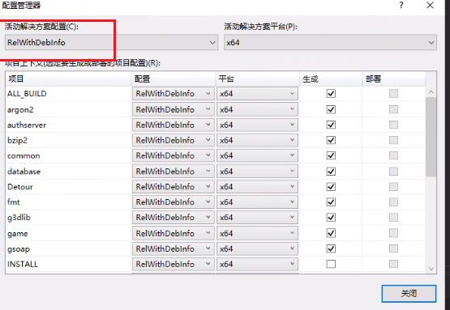Open the platform dropdown for fmt
The height and width of the screenshot is (310, 450).
point(257,202)
